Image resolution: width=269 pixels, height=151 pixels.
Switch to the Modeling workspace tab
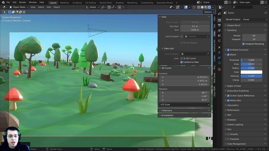[x=64, y=3]
